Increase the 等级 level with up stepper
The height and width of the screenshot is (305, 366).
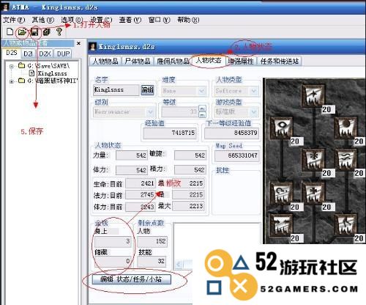[203, 109]
